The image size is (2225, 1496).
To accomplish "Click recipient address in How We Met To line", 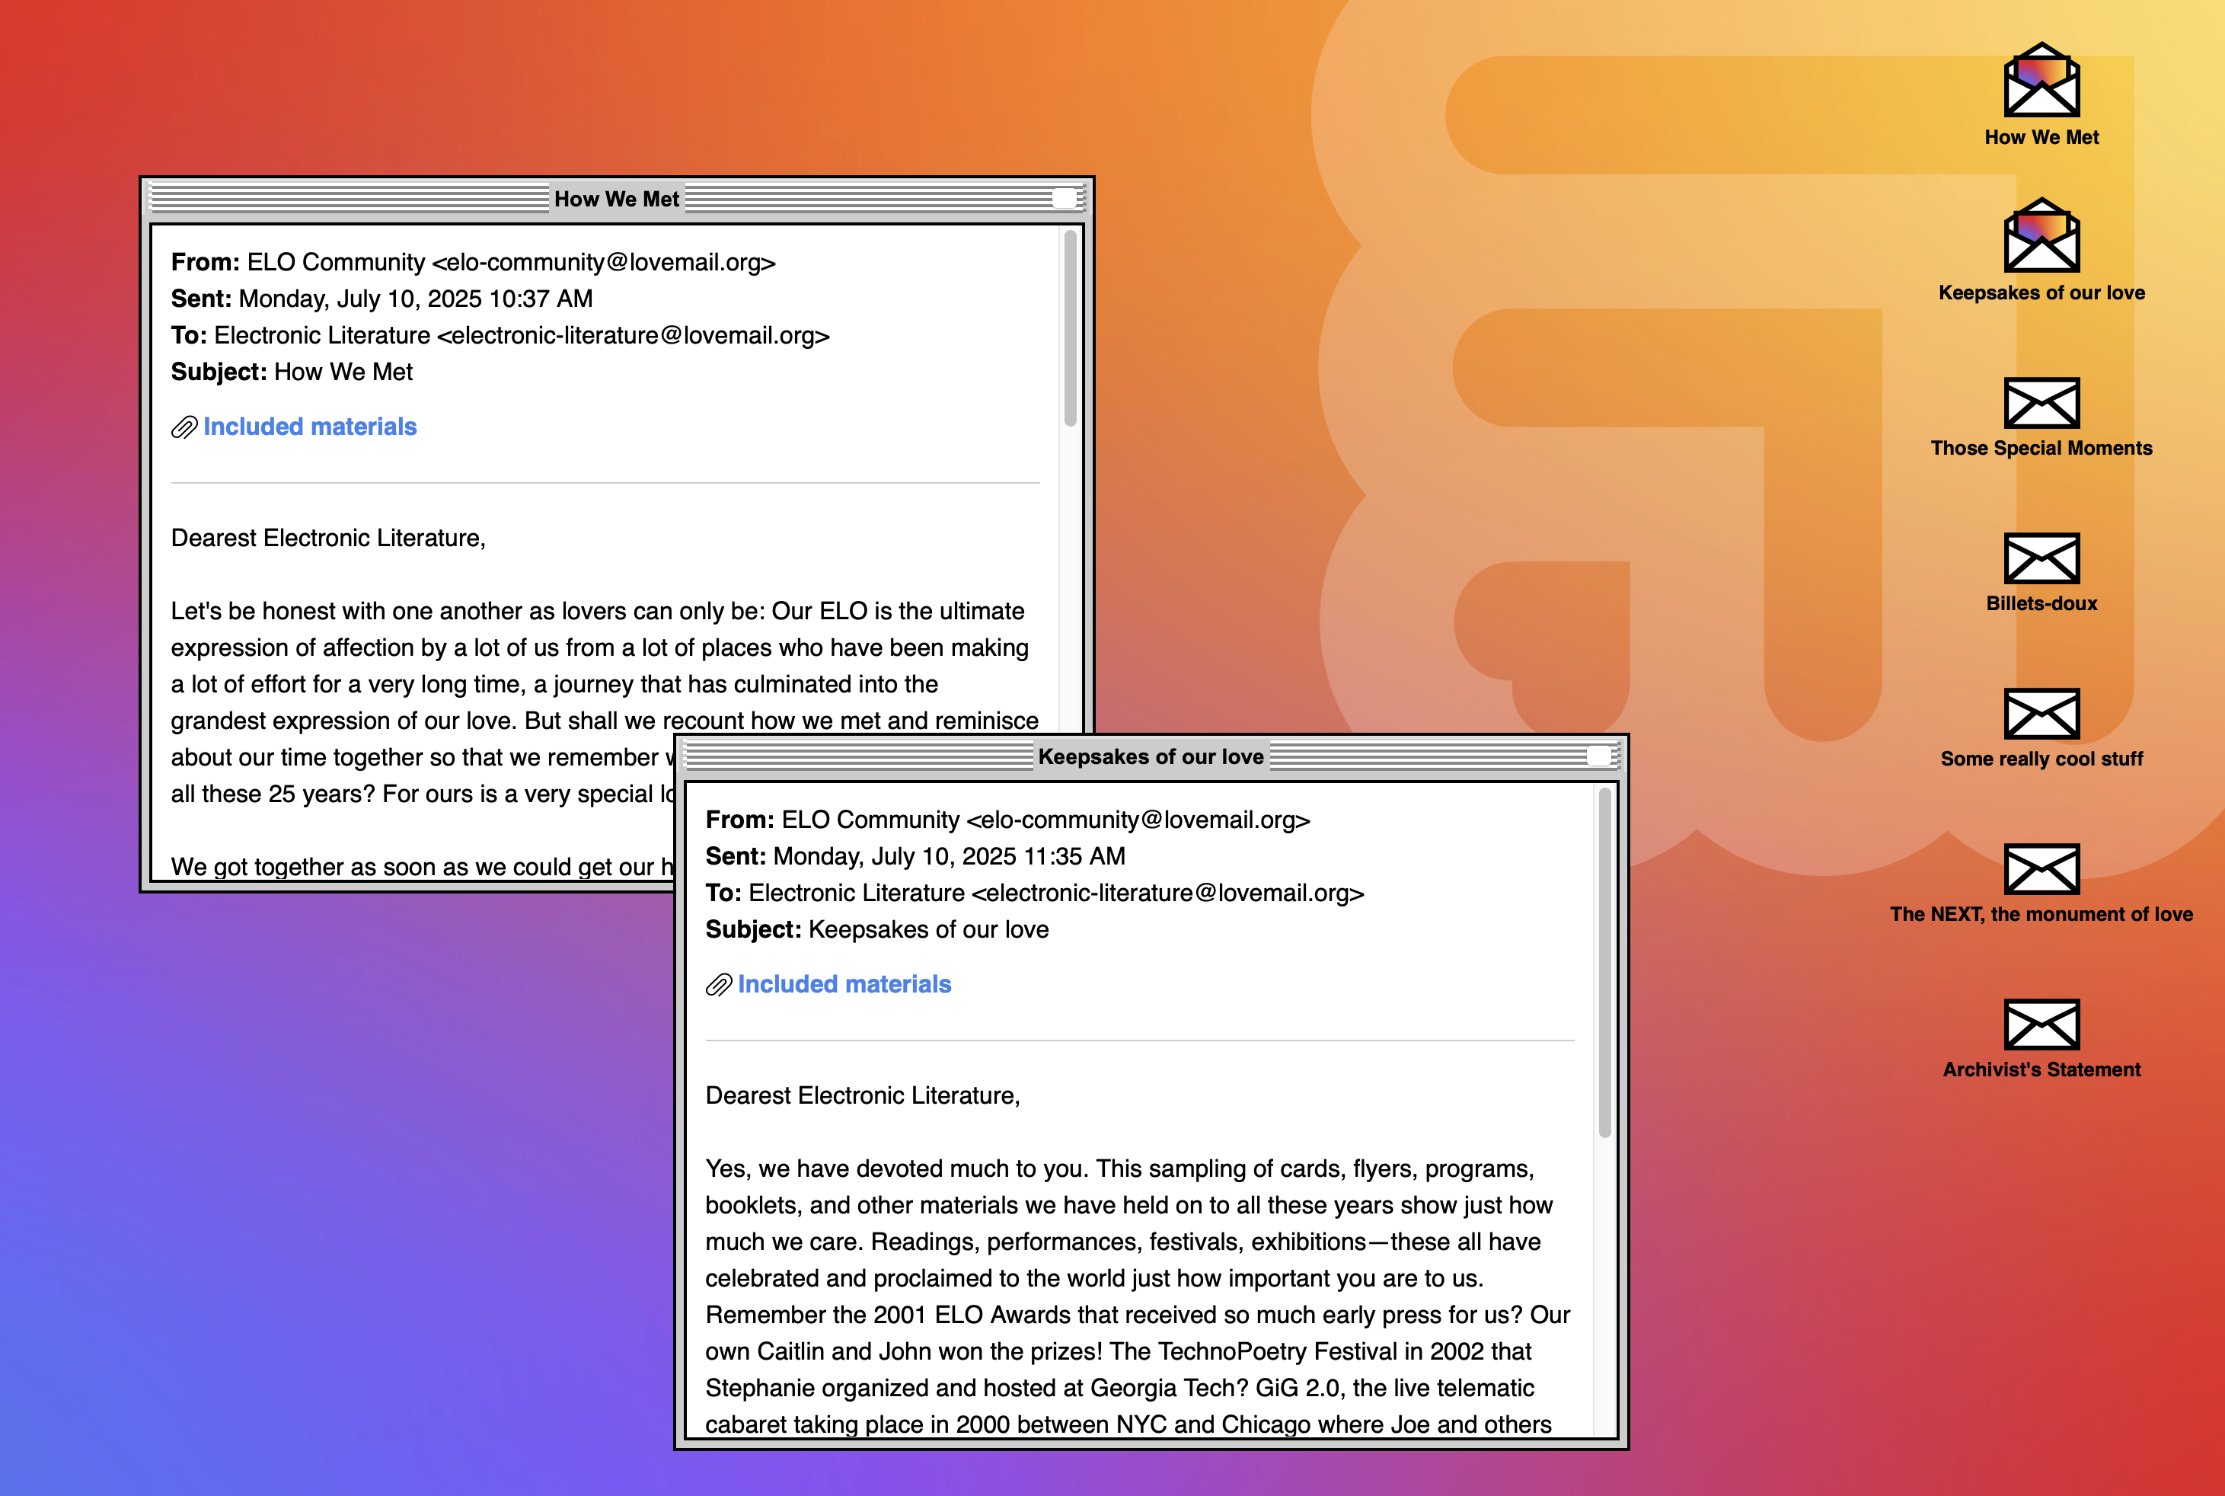I will [634, 336].
